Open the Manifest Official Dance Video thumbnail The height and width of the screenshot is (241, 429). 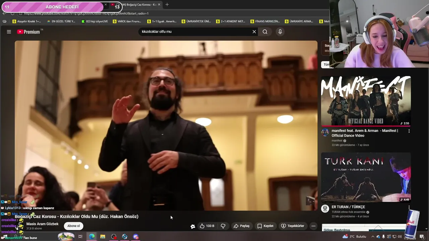366,101
